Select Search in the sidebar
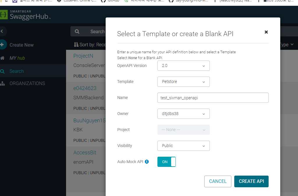Screen dimensions: 298x196 coord(17,71)
